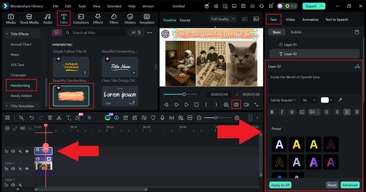The width and height of the screenshot is (366, 192).
Task: Open the text case aA dropdown
Action: point(314,112)
